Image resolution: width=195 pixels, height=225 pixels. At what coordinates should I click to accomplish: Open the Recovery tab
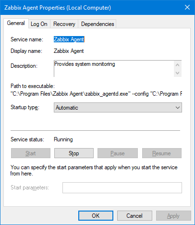pos(64,24)
